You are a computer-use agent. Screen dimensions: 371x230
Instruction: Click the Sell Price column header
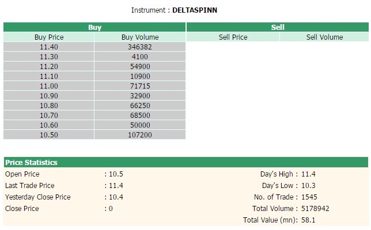pyautogui.click(x=233, y=37)
